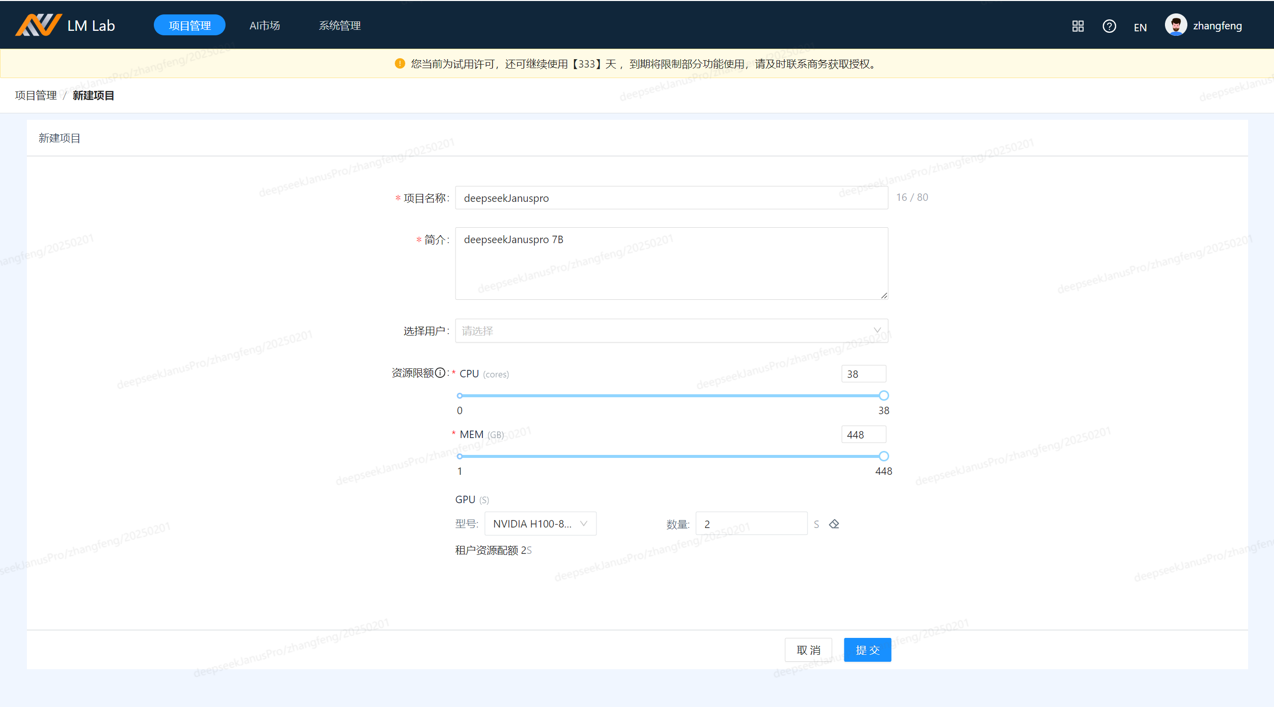Click the trial license warning icon
Viewport: 1274px width, 707px height.
(399, 64)
